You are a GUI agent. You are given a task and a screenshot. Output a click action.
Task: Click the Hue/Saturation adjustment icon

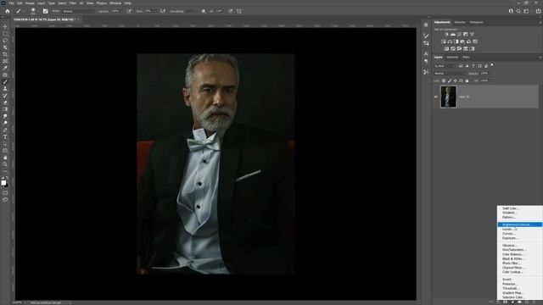(x=443, y=42)
